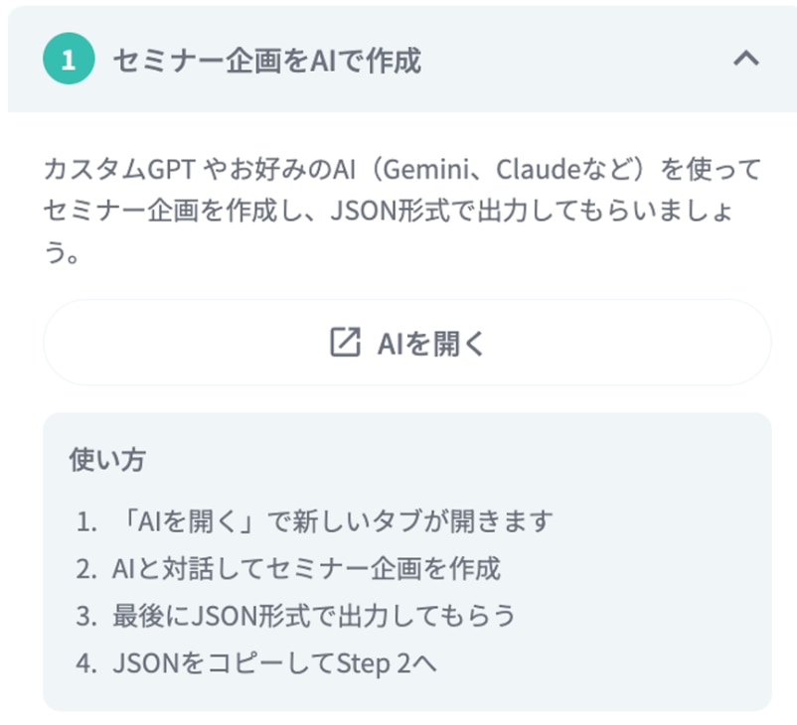Click the list number 1. in 使い方

[x=87, y=520]
